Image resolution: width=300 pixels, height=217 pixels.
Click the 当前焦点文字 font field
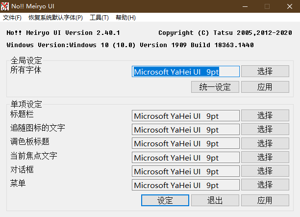(x=186, y=158)
